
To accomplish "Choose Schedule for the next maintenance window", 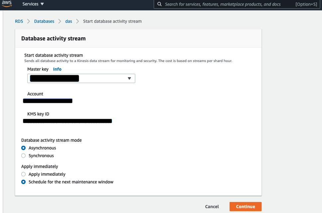I will click(x=23, y=182).
